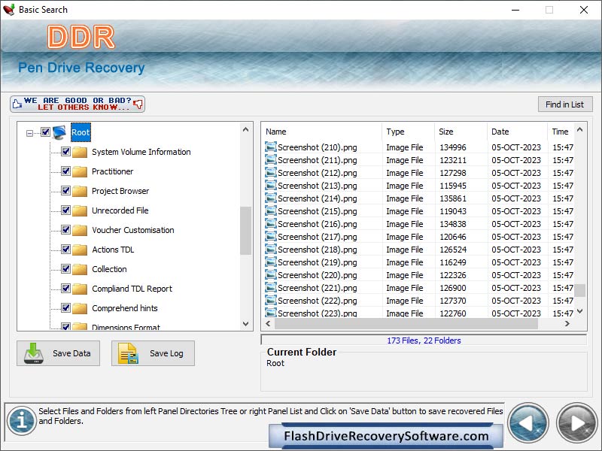This screenshot has width=602, height=451.
Task: Click image icon of Screenshot (210).png
Action: (271, 147)
